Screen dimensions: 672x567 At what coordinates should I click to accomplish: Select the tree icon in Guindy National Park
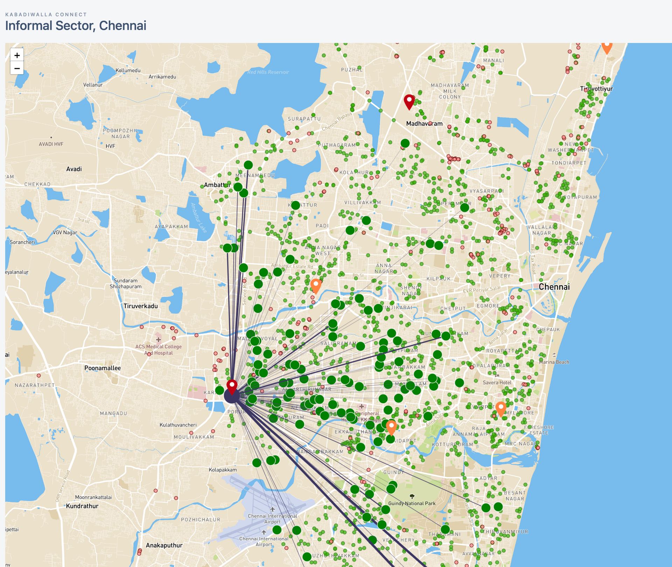point(412,495)
